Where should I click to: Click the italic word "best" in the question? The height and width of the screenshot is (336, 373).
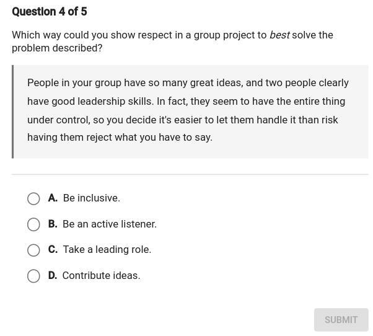point(279,35)
